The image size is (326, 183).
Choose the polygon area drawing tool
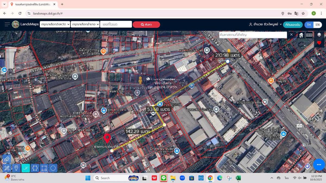(35, 168)
